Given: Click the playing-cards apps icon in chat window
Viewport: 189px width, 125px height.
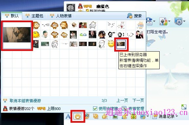Looking at the screenshot, I should 164,21.
